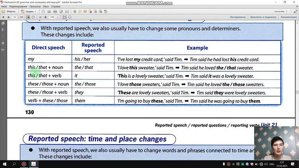This screenshot has height=168, width=299.
Task: Go to previous page arrow
Action: [3, 17]
